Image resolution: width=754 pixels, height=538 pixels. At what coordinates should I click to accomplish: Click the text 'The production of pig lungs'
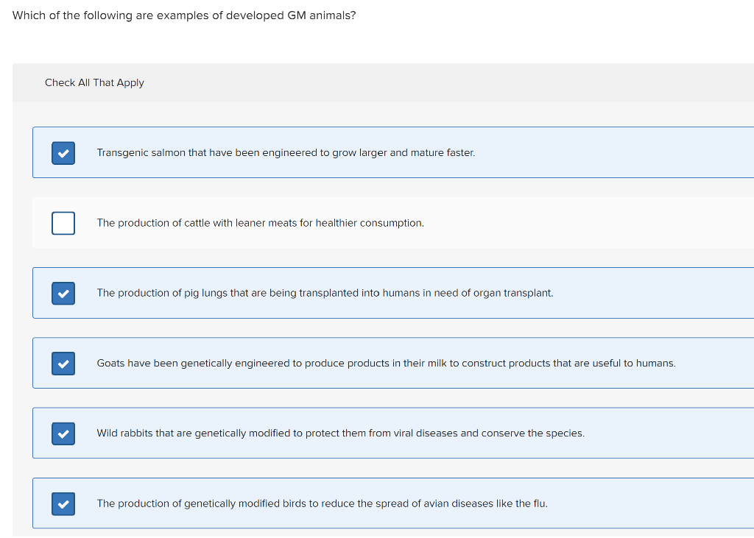coord(162,293)
